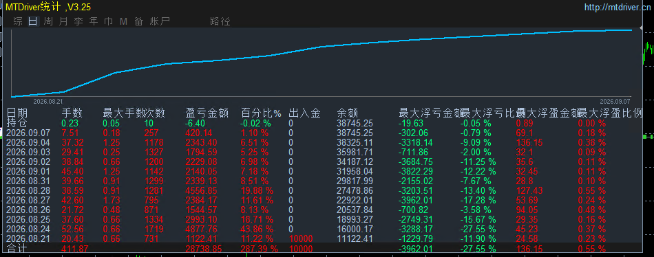Select the 2026.09.04 row date

(x=29, y=142)
